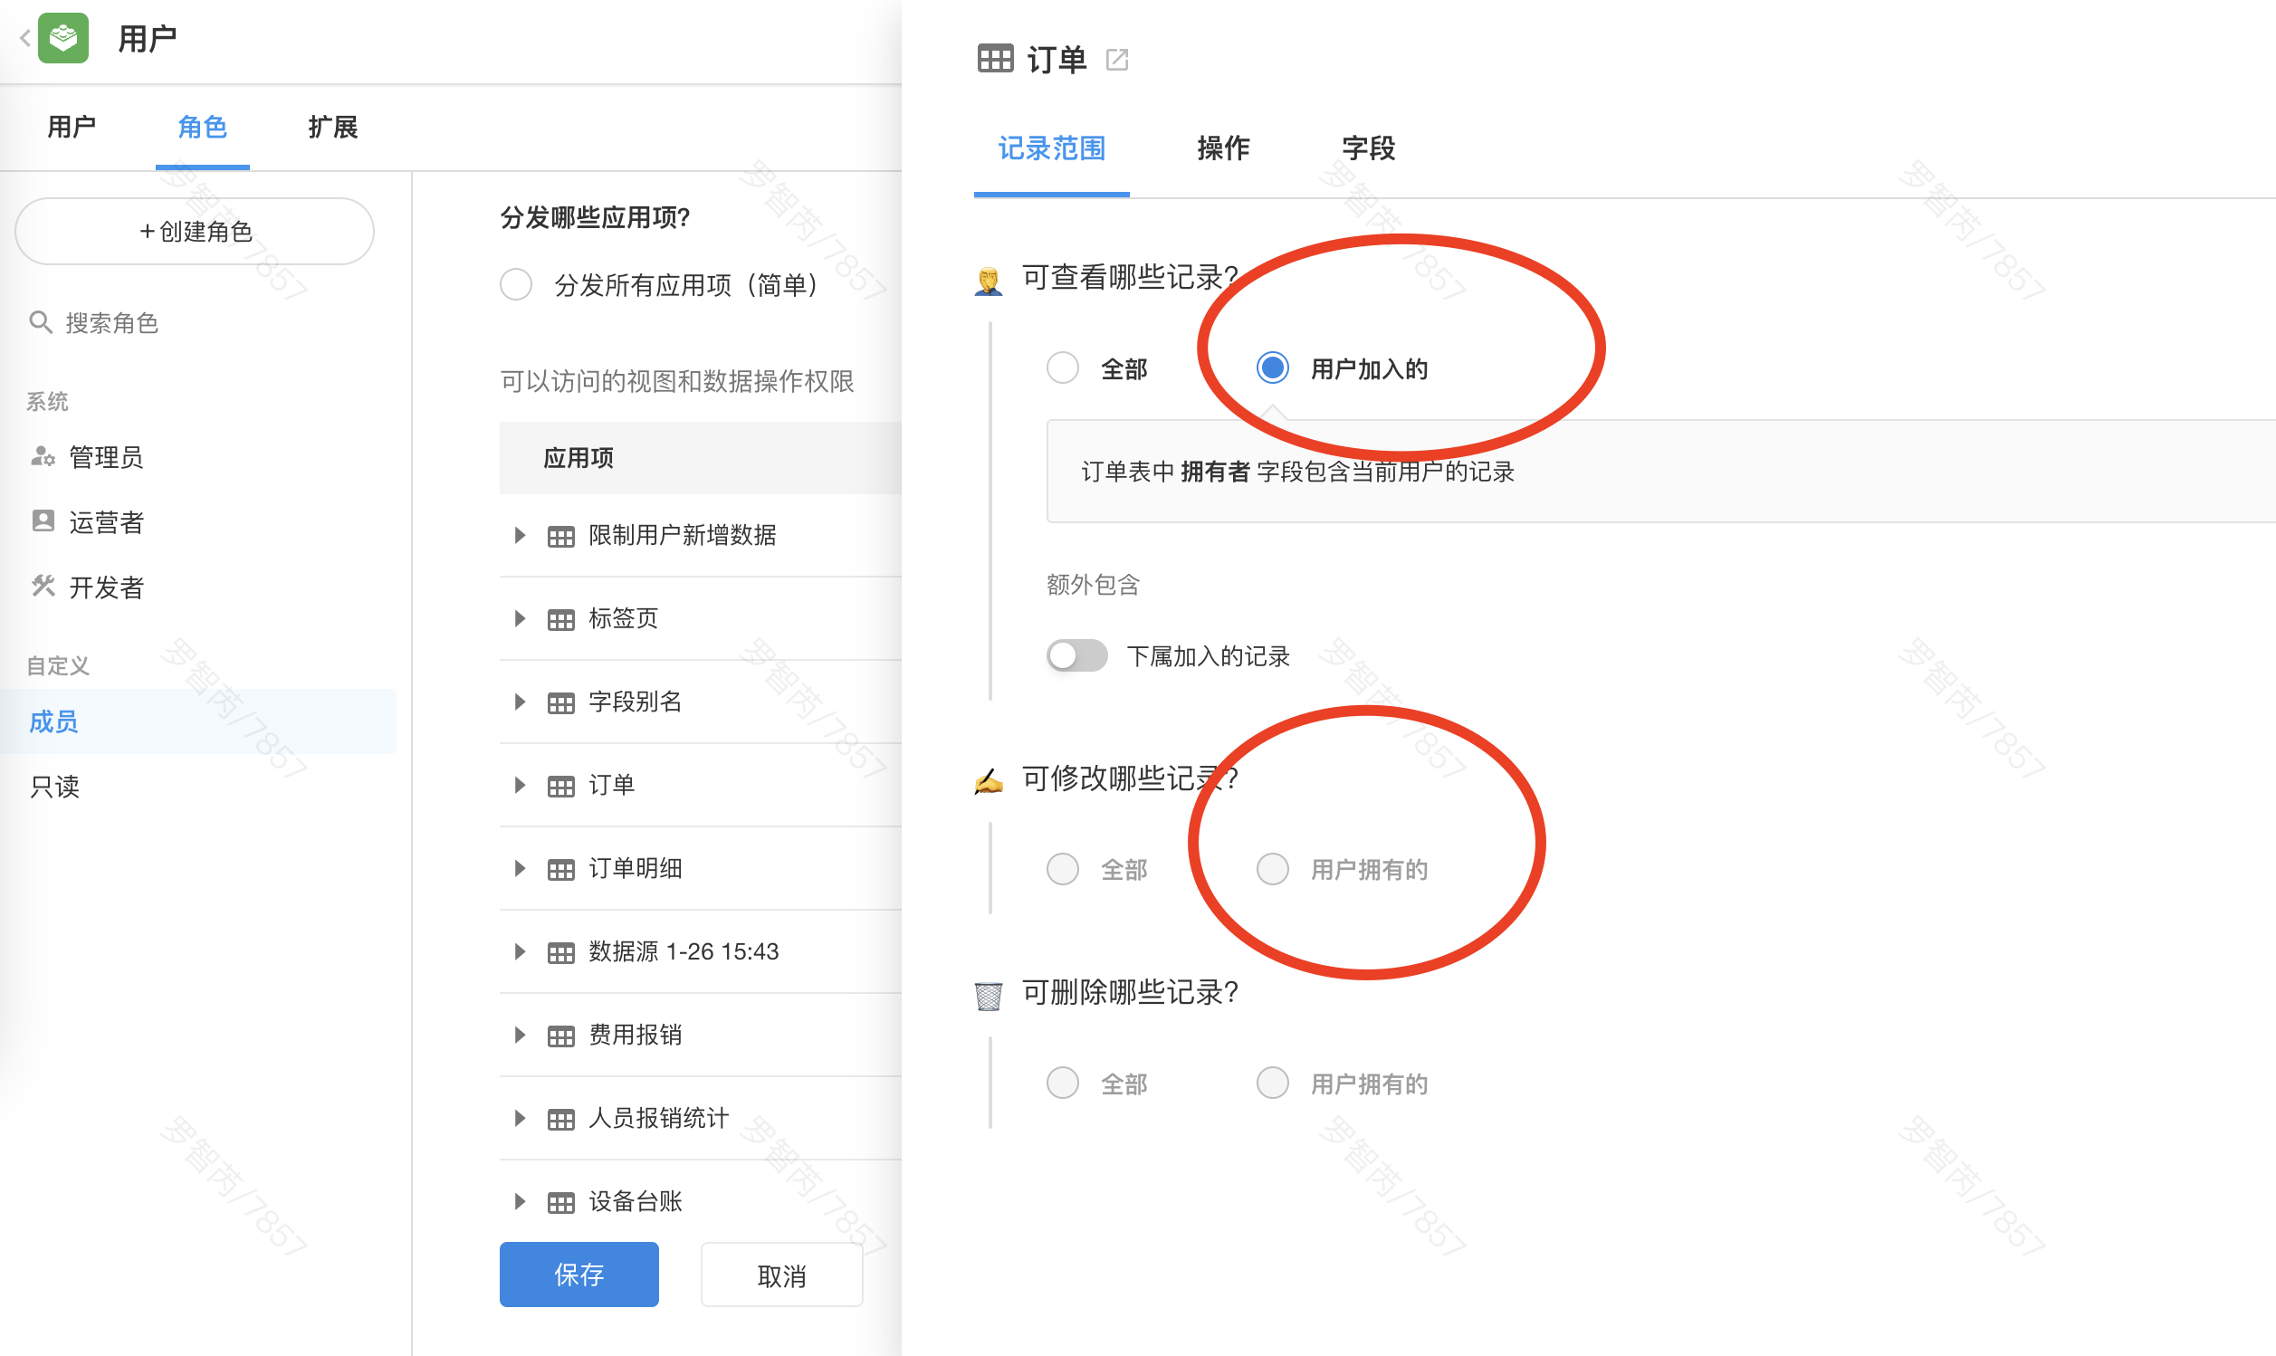Switch to the 操作 tab
Image resolution: width=2276 pixels, height=1356 pixels.
1222,148
